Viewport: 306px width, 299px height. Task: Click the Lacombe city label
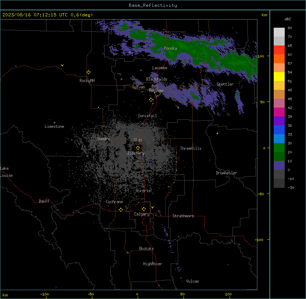(160, 68)
